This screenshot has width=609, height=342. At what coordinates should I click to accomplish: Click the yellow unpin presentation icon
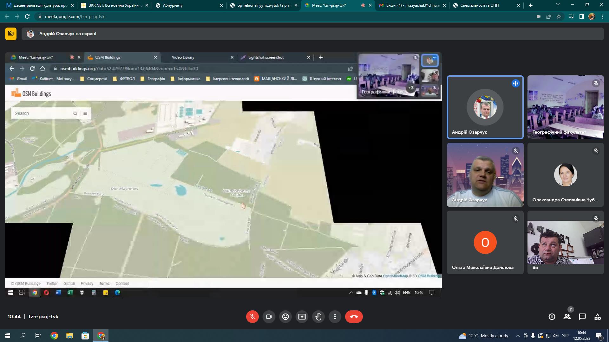click(11, 34)
